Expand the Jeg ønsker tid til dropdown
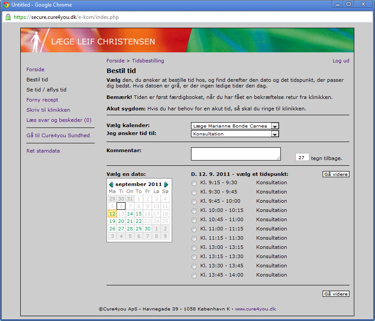Viewport: 375px width, 321px height. coord(235,134)
